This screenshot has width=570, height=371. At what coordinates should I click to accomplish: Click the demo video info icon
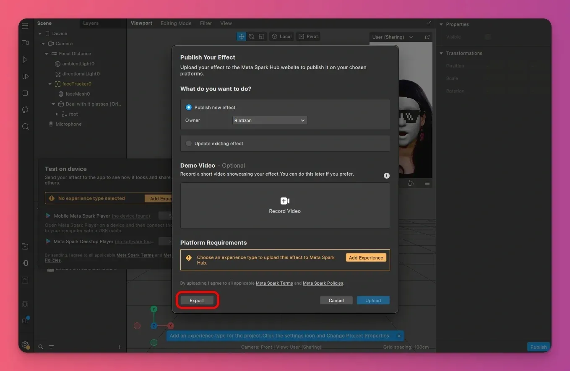(386, 176)
